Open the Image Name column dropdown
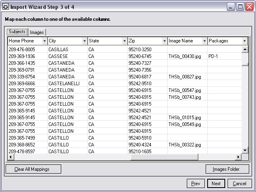The image size is (256, 192). point(204,41)
